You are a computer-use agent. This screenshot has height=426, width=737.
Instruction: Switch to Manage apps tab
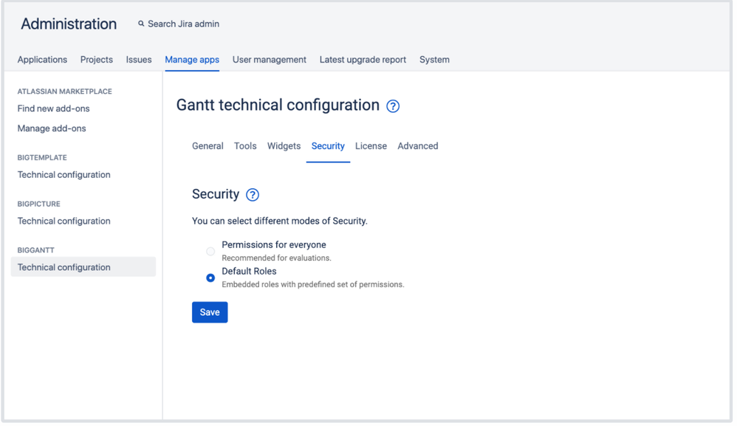click(192, 60)
